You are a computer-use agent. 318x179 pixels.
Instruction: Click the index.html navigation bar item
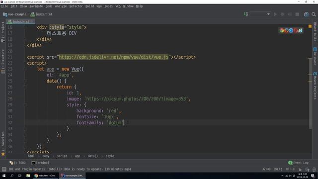click(41, 14)
